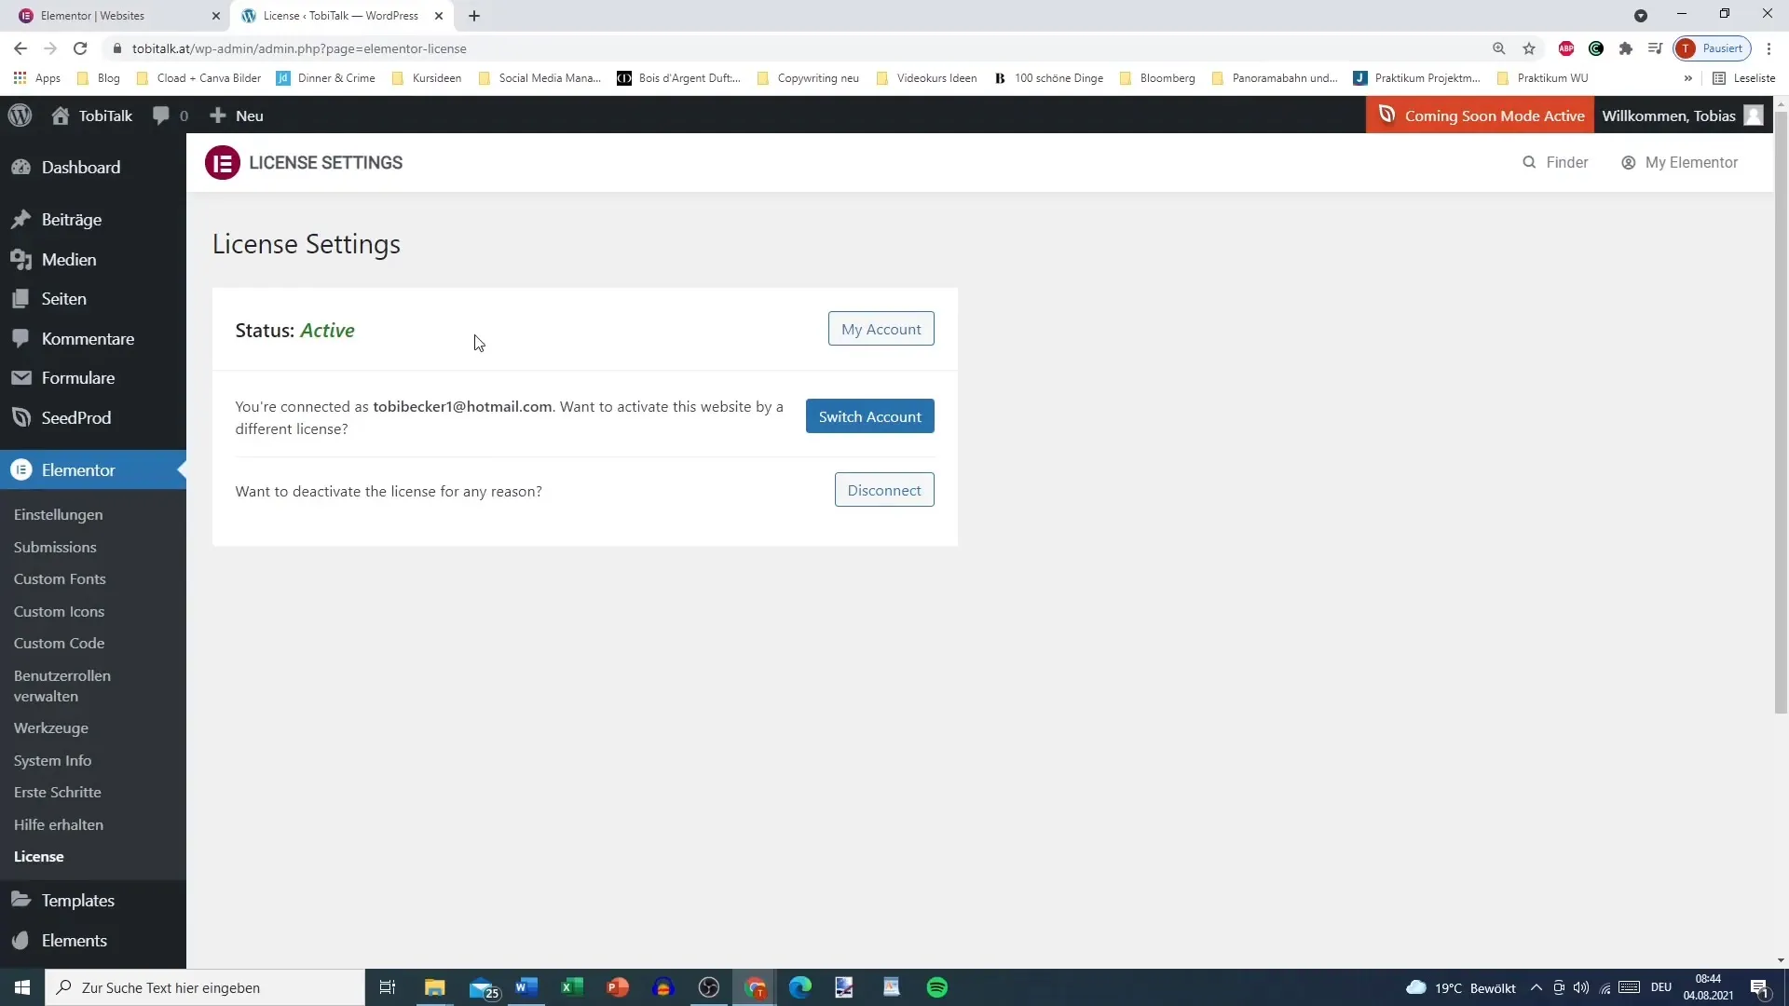The width and height of the screenshot is (1789, 1006).
Task: Expand Custom Fonts sidebar item
Action: pos(59,578)
